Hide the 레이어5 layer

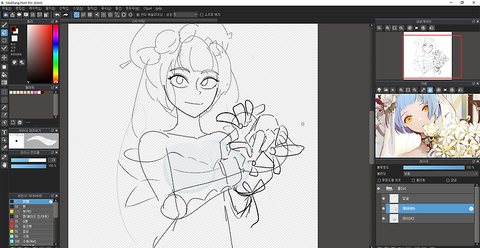click(383, 209)
